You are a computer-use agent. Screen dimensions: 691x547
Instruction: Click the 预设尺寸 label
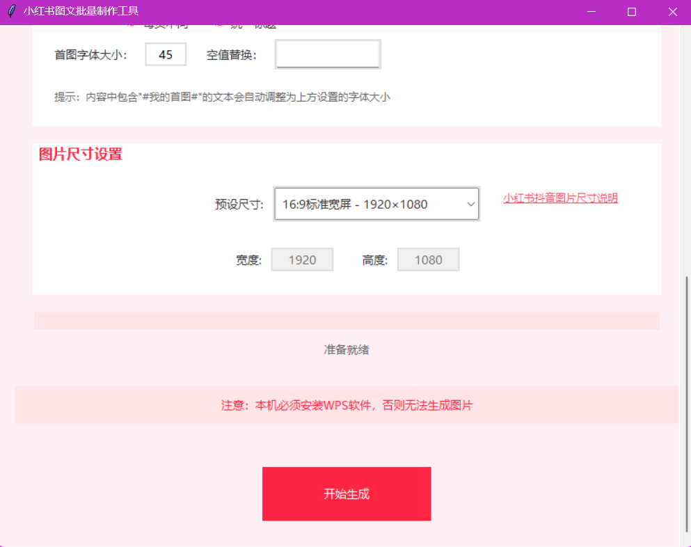239,205
